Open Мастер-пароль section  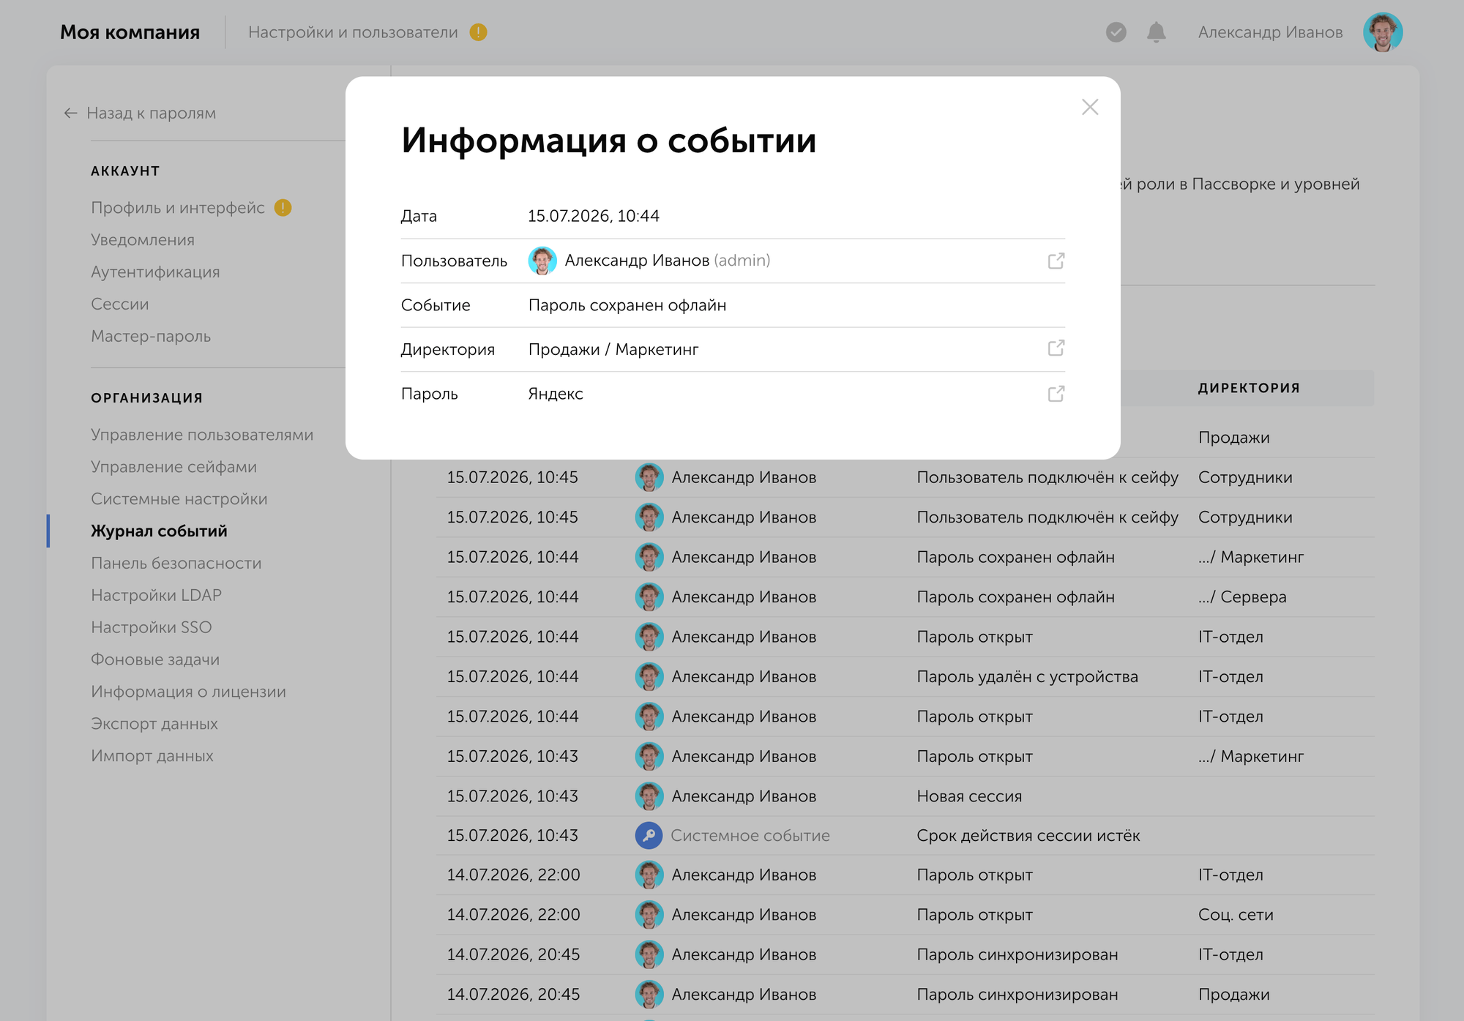151,337
